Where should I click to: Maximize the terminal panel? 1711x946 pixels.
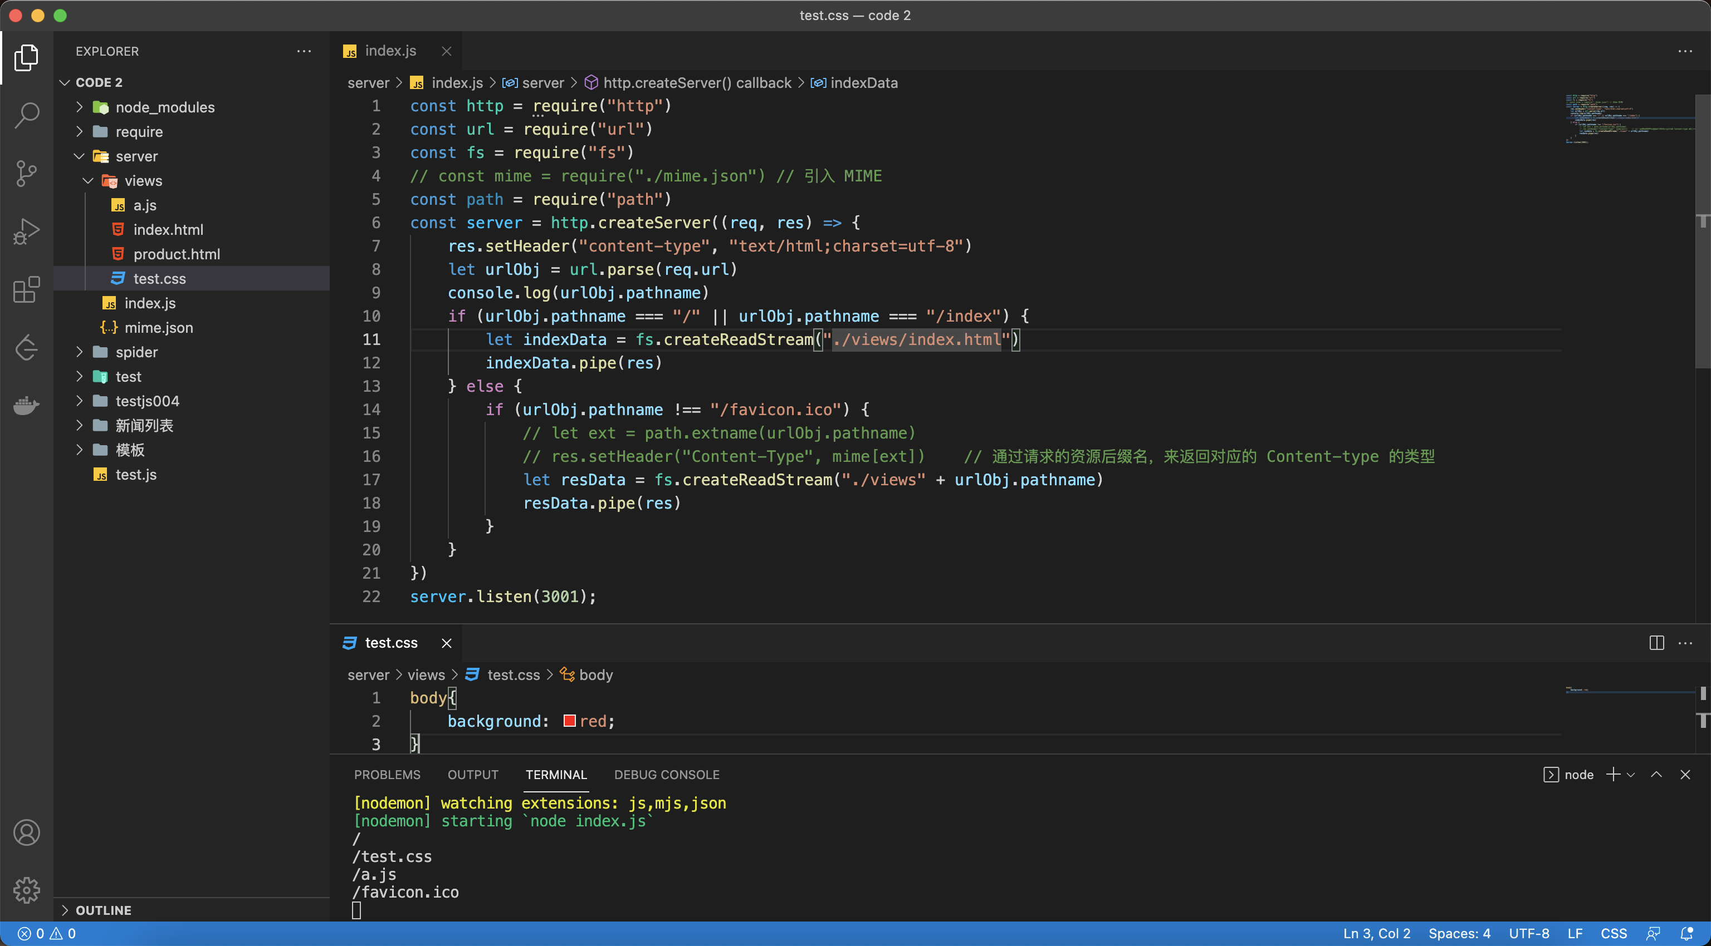tap(1656, 774)
